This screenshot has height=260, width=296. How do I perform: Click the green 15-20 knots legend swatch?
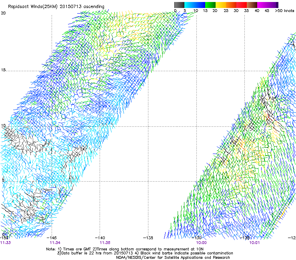click(210, 5)
